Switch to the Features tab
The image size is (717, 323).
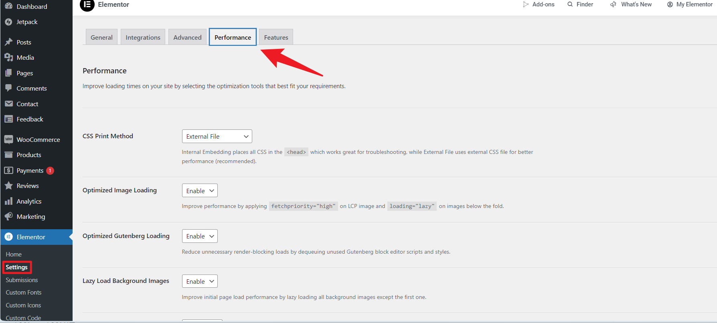point(276,37)
